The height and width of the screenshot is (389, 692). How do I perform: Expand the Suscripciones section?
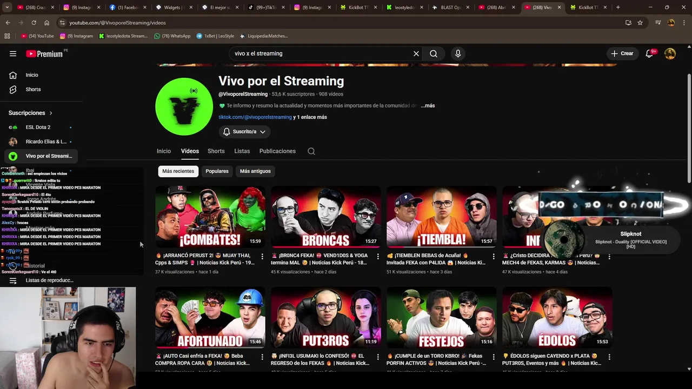click(x=31, y=113)
